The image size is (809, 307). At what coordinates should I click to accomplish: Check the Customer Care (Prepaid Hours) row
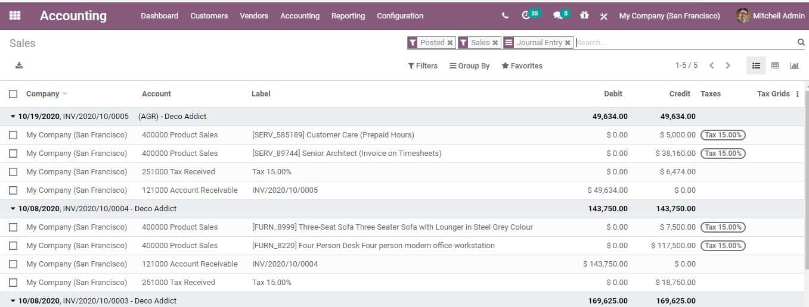point(14,135)
